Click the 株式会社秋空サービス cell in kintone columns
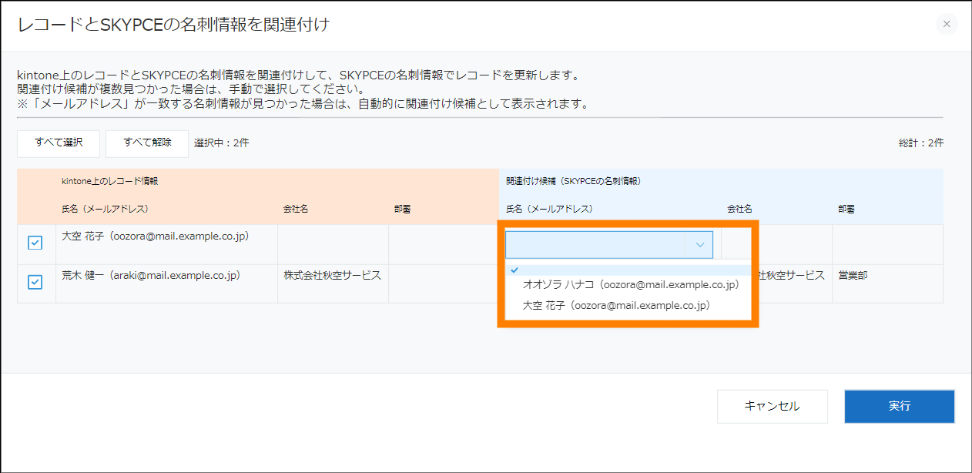This screenshot has width=972, height=473. (x=332, y=276)
